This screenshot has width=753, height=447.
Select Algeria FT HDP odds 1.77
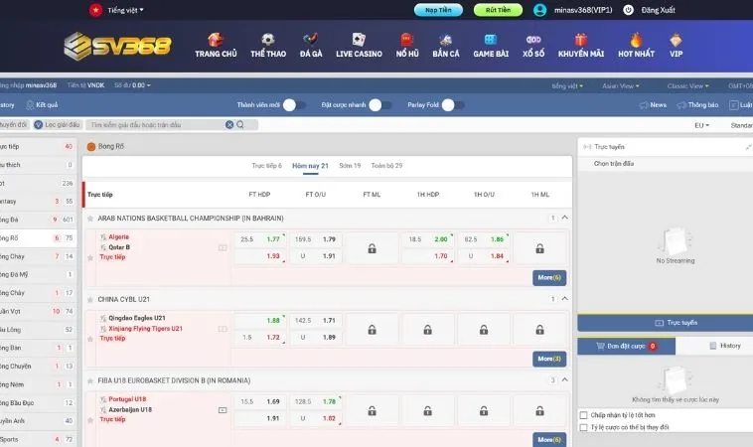(x=260, y=239)
